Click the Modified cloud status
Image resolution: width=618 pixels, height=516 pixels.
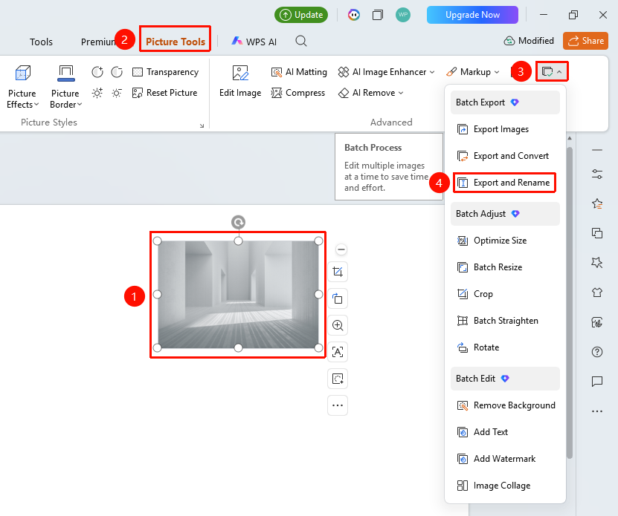(529, 41)
